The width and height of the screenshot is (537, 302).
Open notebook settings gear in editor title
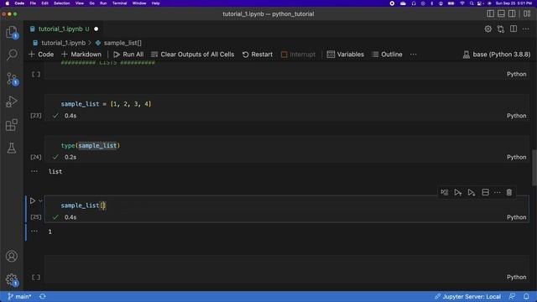488,29
